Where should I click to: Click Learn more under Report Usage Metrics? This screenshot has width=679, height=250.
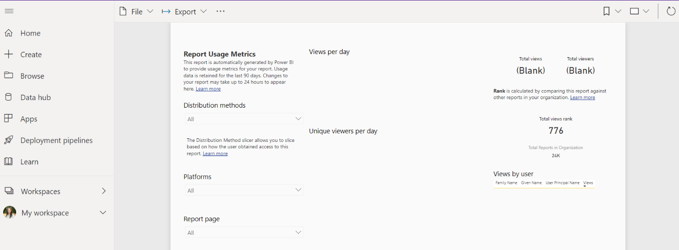coord(208,89)
